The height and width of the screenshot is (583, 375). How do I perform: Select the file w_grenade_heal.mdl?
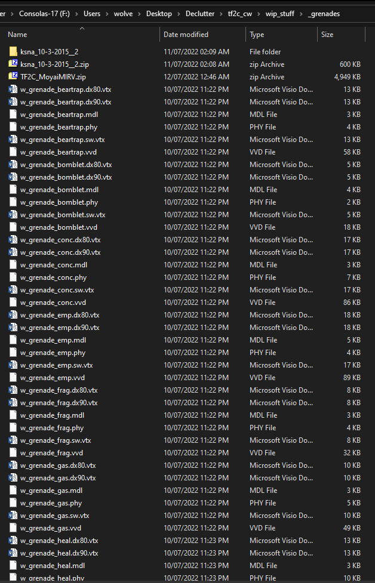(x=53, y=566)
